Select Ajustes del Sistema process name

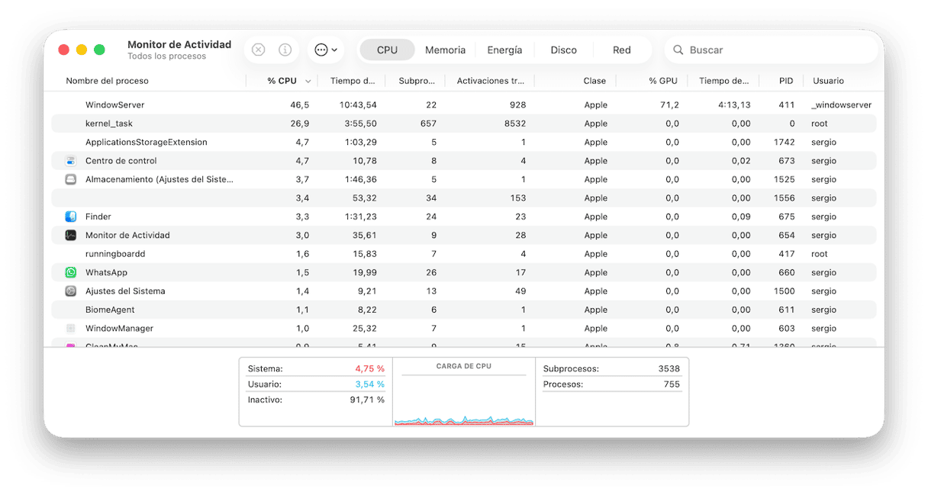coord(125,291)
